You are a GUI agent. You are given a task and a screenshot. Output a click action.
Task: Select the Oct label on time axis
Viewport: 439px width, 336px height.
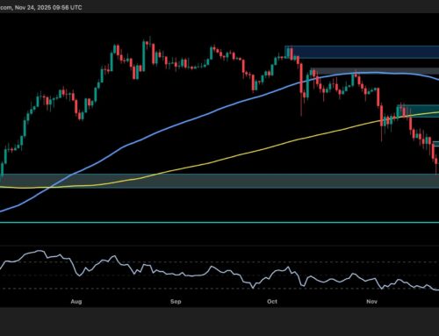(272, 302)
